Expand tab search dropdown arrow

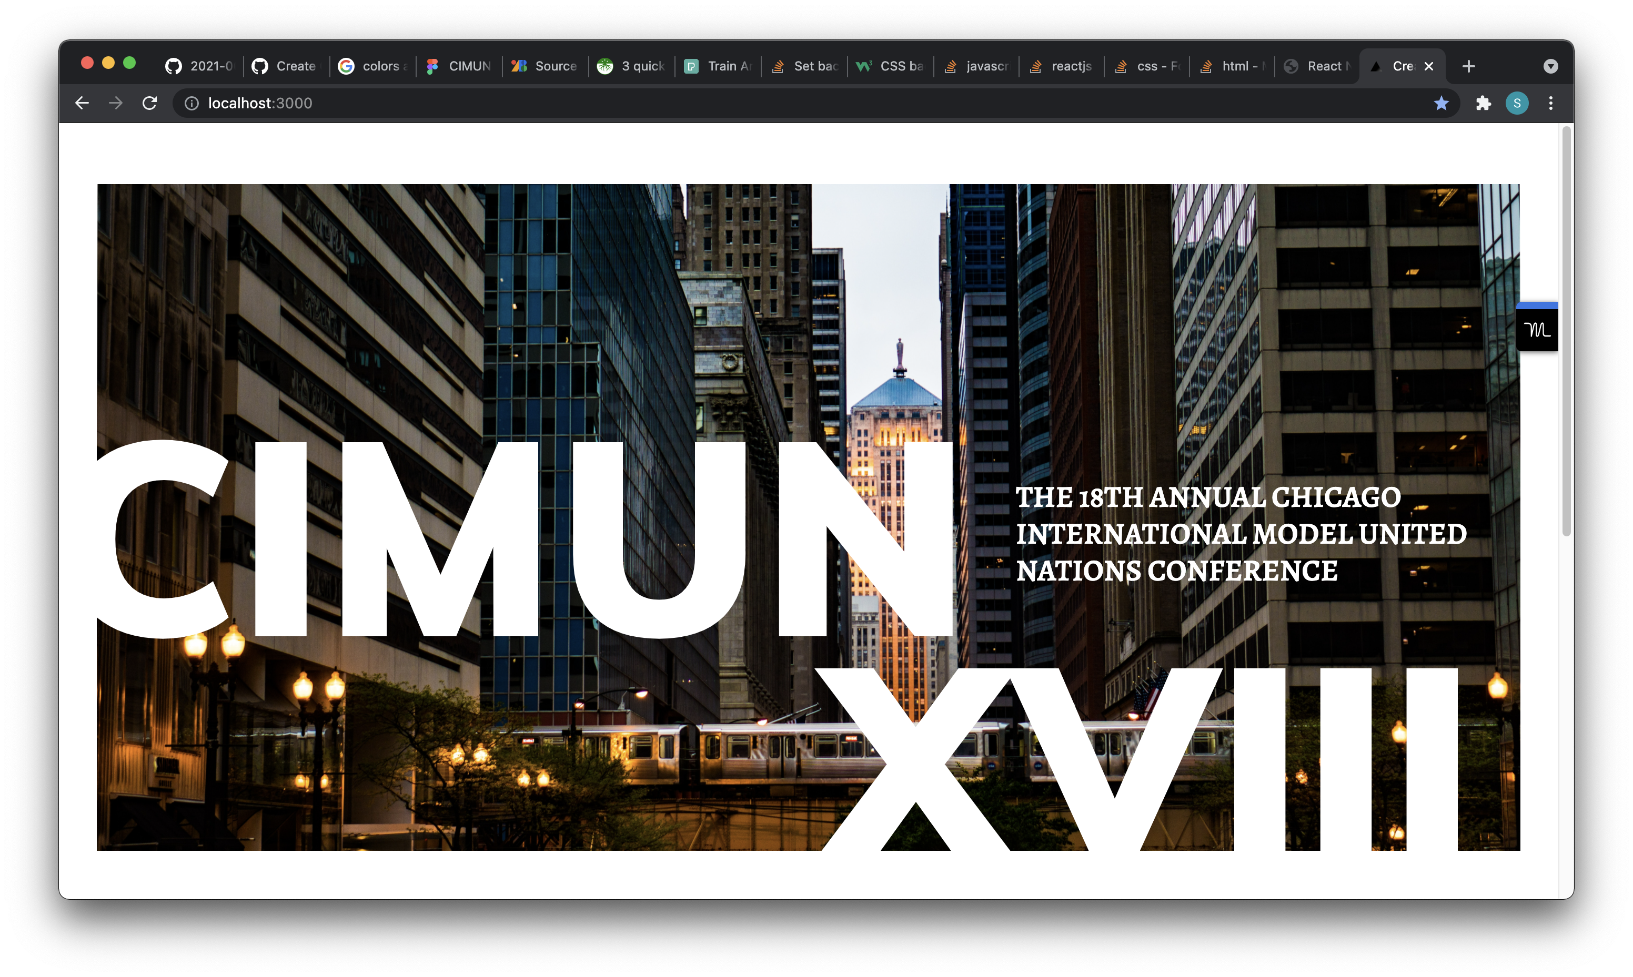[x=1551, y=66]
